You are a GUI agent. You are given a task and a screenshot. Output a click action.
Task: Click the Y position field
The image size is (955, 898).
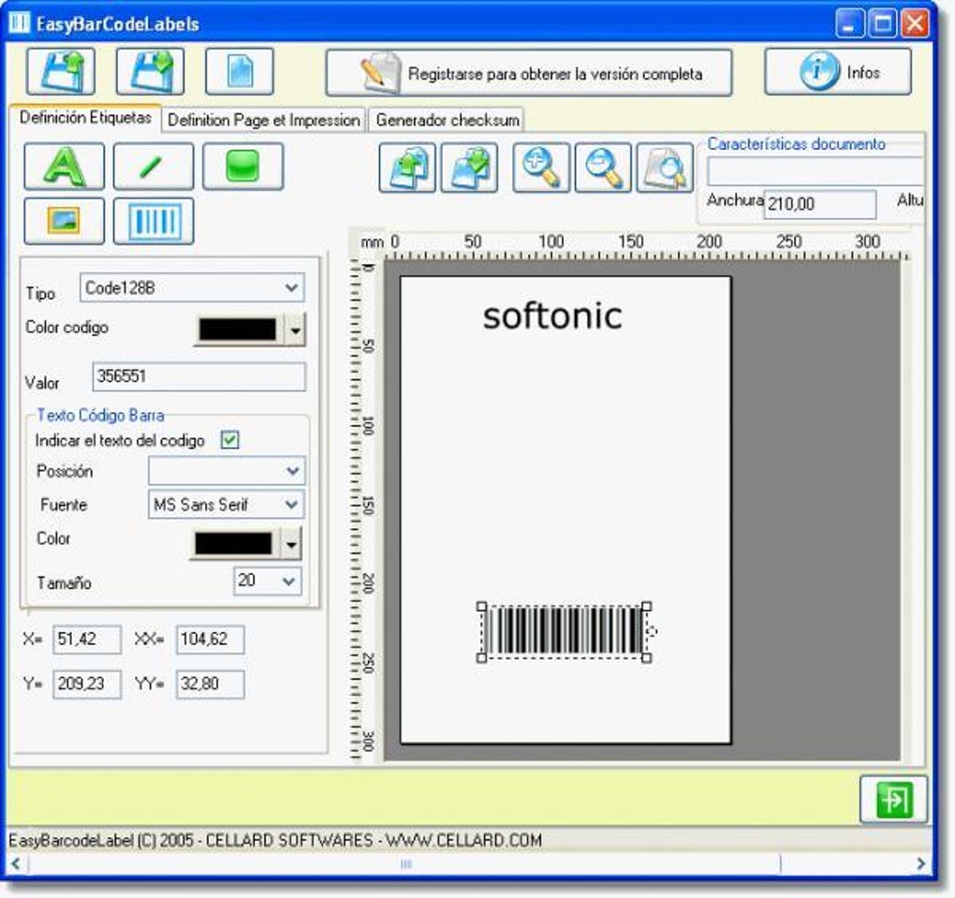click(86, 684)
